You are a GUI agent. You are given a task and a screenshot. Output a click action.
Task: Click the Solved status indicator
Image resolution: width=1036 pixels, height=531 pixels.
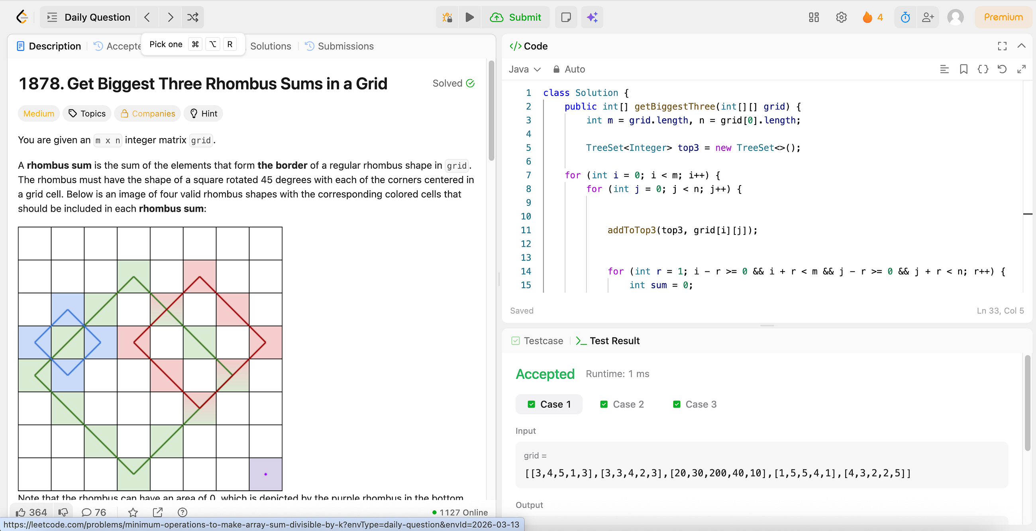click(454, 83)
